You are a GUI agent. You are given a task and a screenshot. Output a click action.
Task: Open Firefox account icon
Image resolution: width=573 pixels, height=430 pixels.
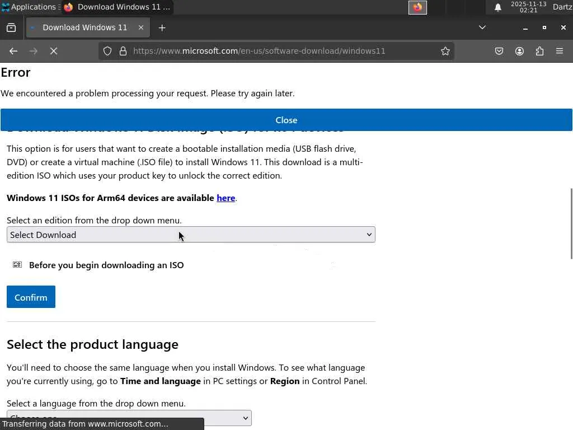point(519,51)
